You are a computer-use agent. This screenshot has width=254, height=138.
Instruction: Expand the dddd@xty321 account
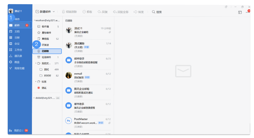tap(34, 98)
